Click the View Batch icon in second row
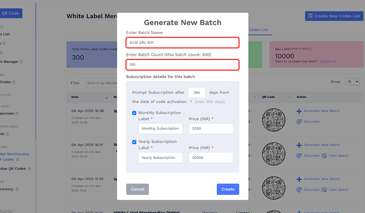 click(324, 156)
